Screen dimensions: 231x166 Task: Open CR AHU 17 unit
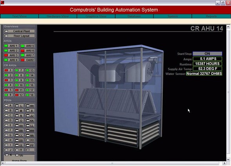click(30, 90)
